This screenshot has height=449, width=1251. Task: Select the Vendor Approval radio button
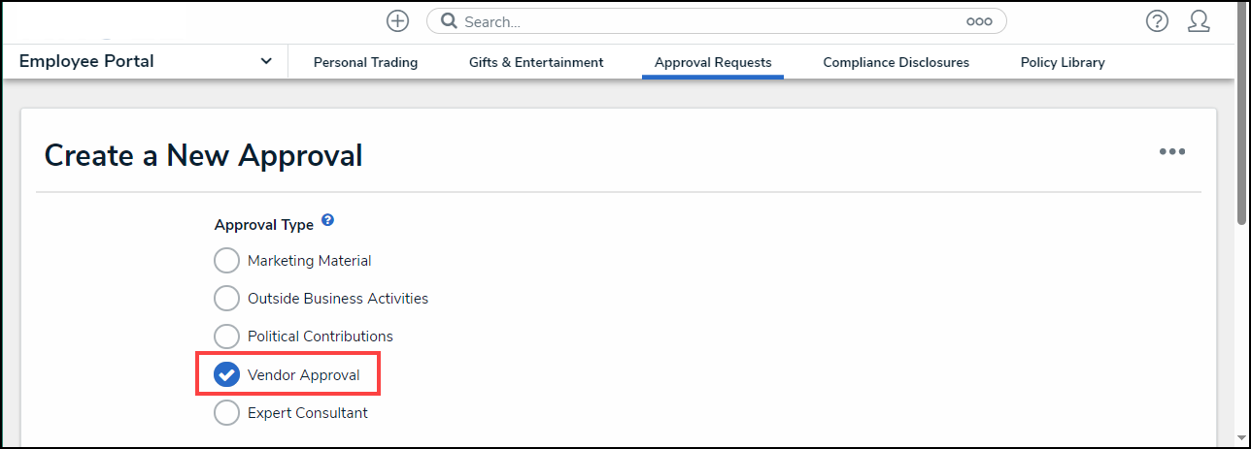pos(226,375)
